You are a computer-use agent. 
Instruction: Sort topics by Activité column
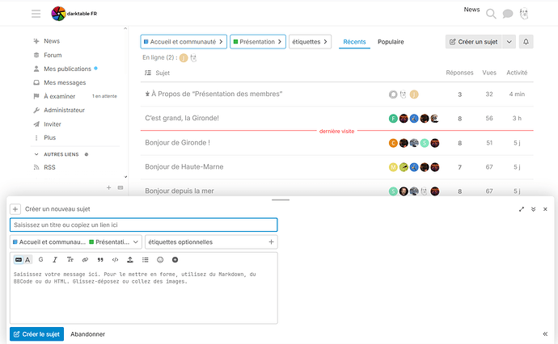tap(517, 73)
